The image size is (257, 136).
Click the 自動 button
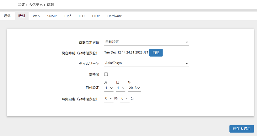click(x=156, y=53)
